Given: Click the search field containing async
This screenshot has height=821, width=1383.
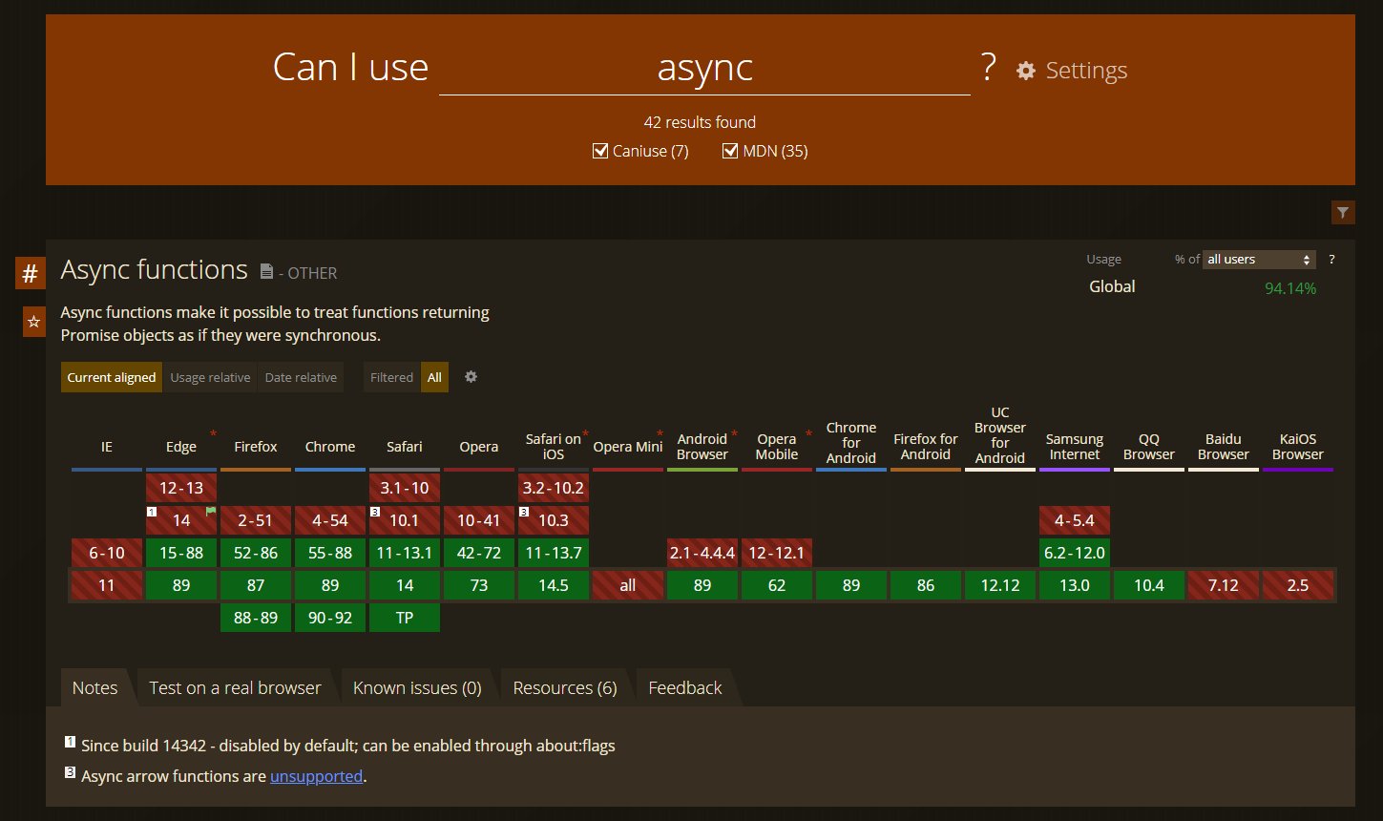Looking at the screenshot, I should 704,68.
